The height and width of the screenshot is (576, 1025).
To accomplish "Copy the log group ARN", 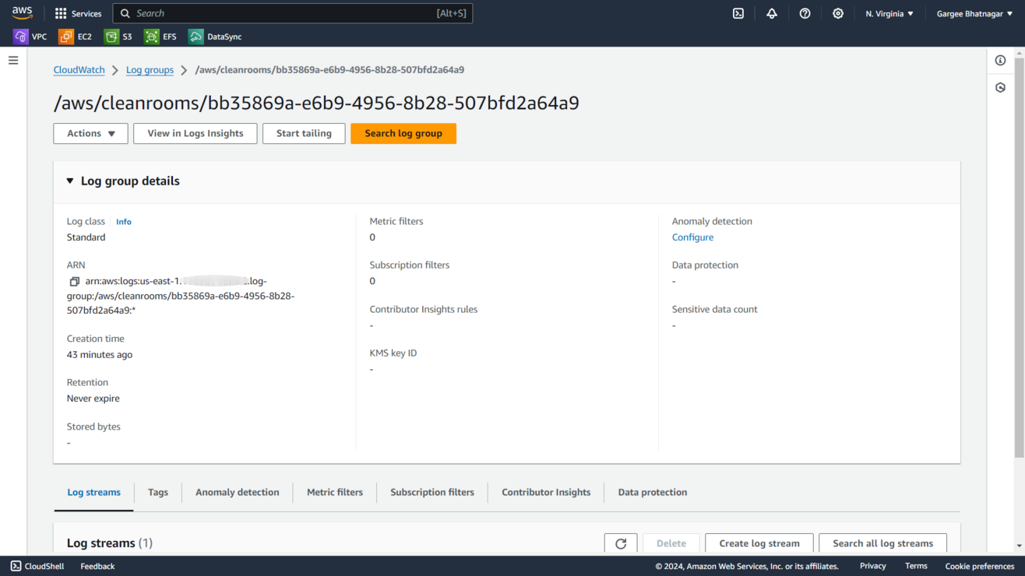I will 74,281.
